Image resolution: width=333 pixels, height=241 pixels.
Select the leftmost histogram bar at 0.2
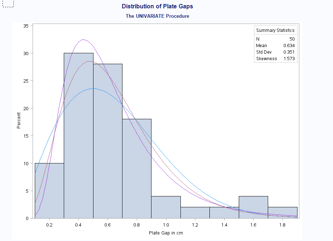49,190
